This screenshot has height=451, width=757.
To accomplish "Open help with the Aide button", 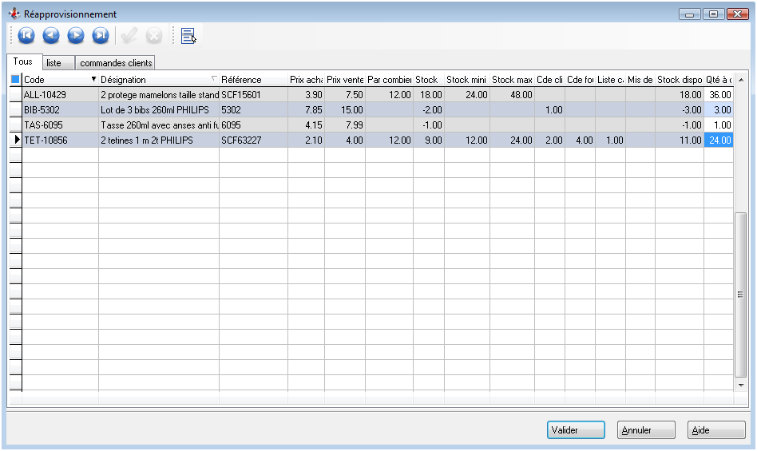I will pyautogui.click(x=715, y=430).
